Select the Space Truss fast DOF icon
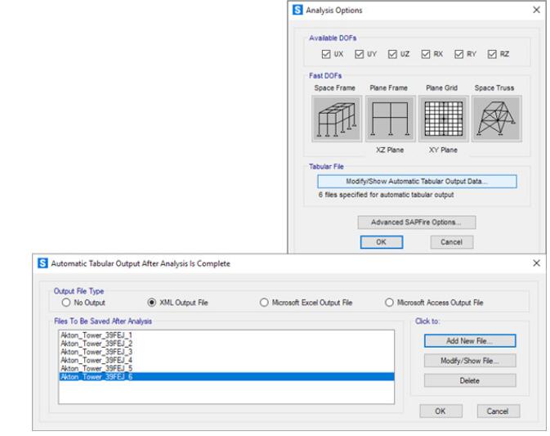Viewport: 550px width, 436px height. [497, 119]
